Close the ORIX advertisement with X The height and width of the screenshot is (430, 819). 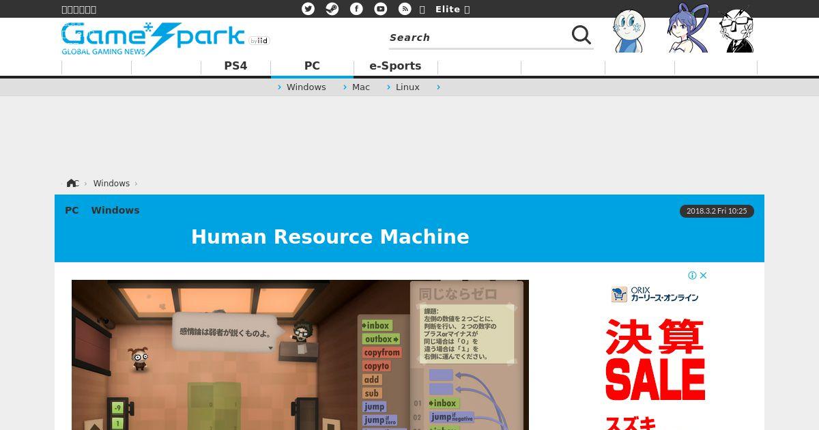click(704, 276)
